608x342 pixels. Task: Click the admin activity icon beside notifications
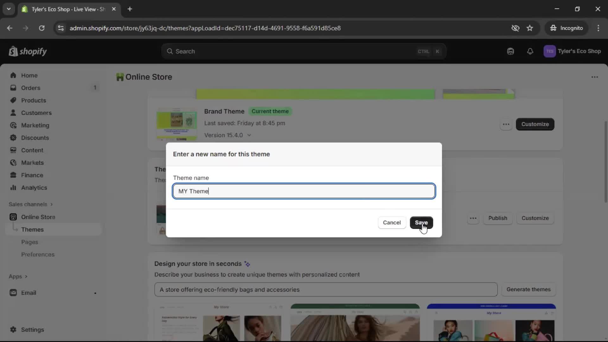point(510,51)
